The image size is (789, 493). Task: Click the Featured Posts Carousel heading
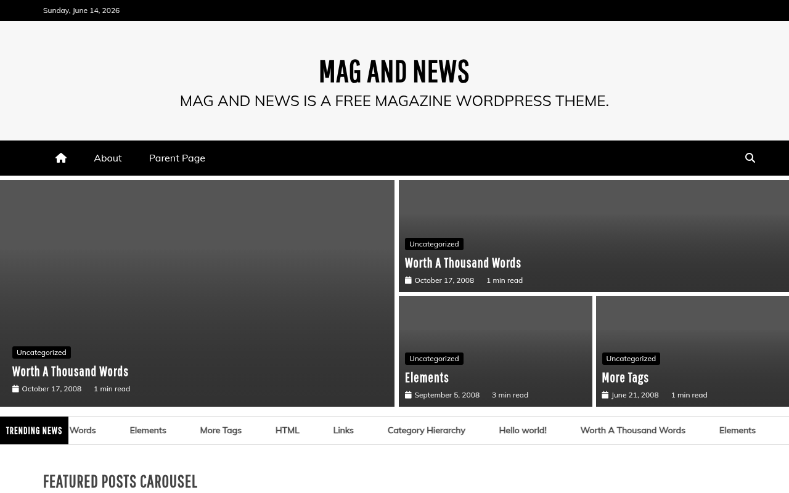120,481
